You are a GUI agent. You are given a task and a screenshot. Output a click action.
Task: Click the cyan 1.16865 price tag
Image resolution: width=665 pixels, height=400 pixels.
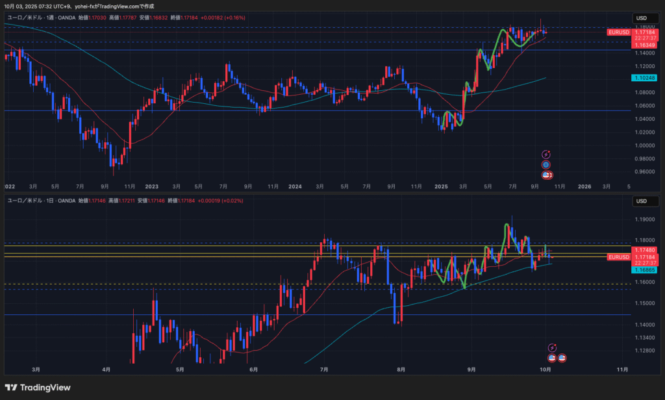(646, 269)
